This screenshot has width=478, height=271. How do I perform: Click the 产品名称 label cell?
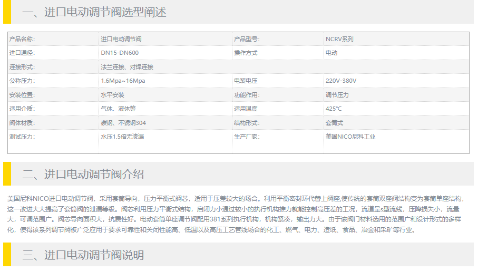[22, 39]
